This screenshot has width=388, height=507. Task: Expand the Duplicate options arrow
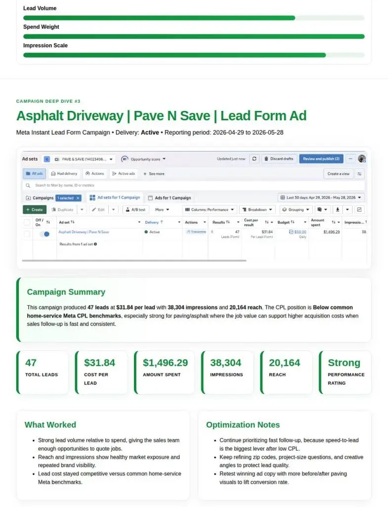pyautogui.click(x=82, y=209)
